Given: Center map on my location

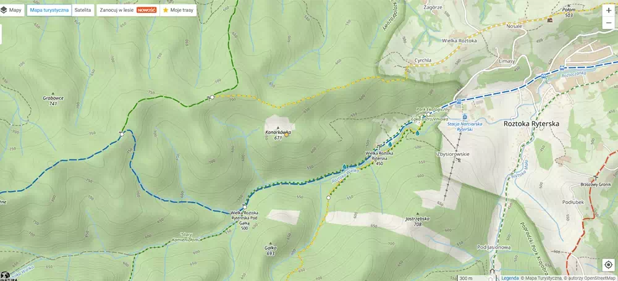Looking at the screenshot, I should [608, 264].
